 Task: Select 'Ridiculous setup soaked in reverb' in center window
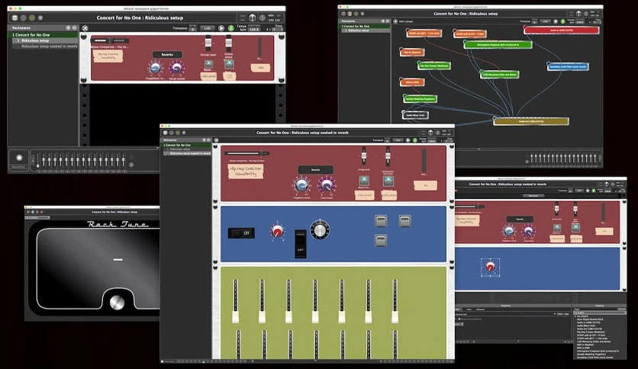point(188,153)
